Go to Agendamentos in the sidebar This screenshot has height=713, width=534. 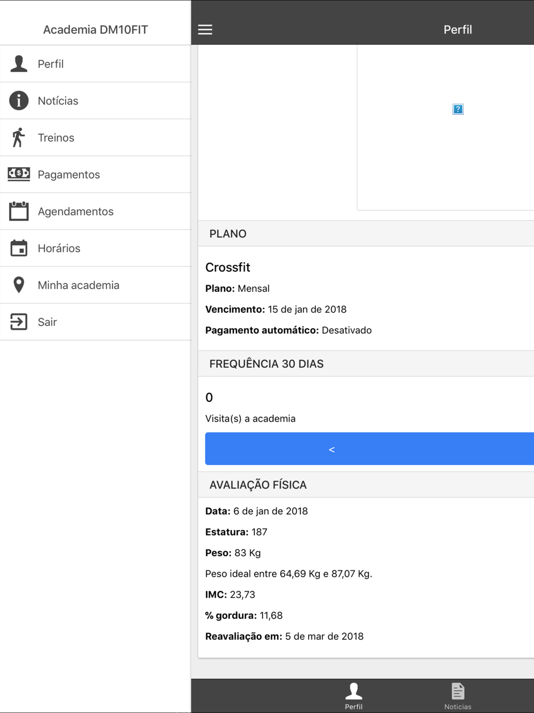(76, 212)
